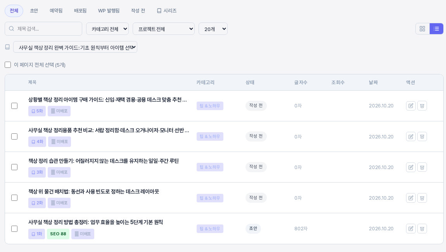The width and height of the screenshot is (446, 252).
Task: Open the 프로젝트 전체 dropdown
Action: tap(164, 29)
